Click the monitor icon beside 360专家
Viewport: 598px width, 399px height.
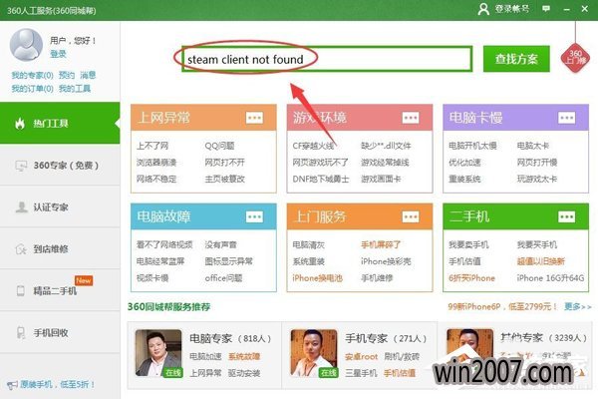pyautogui.click(x=21, y=166)
